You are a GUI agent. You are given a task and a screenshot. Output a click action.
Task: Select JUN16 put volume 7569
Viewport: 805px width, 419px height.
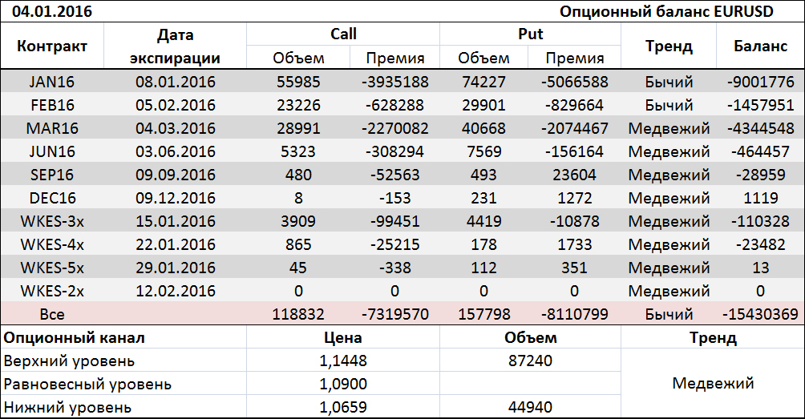[x=483, y=151]
